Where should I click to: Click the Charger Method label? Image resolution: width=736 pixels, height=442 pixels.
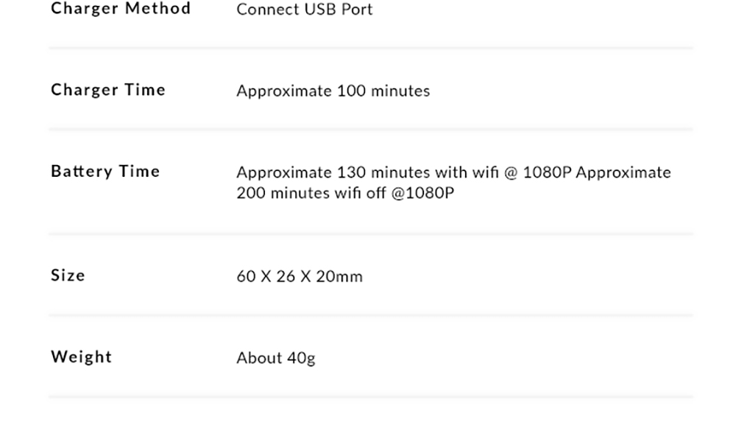121,8
